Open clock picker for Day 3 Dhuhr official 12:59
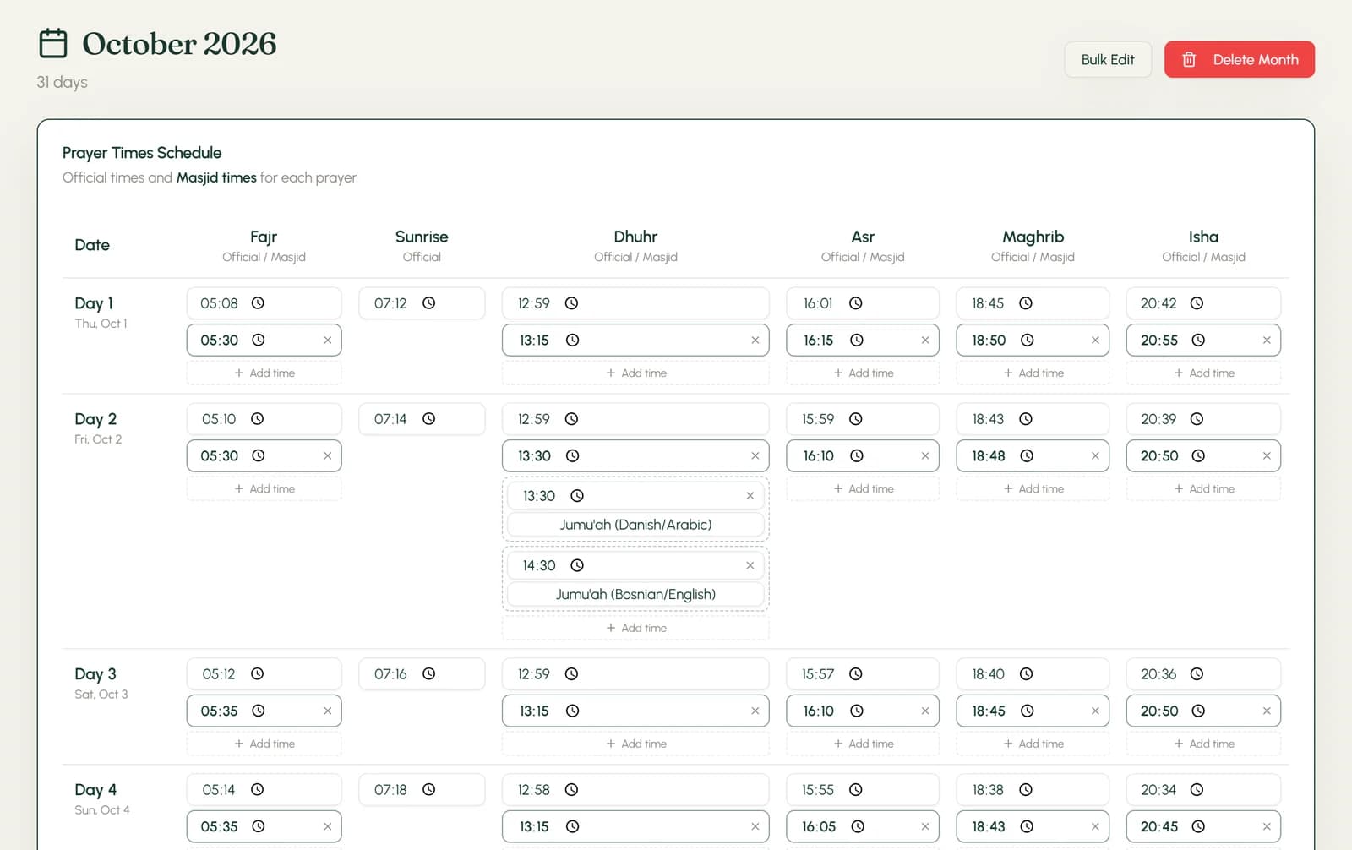1352x850 pixels. (571, 674)
